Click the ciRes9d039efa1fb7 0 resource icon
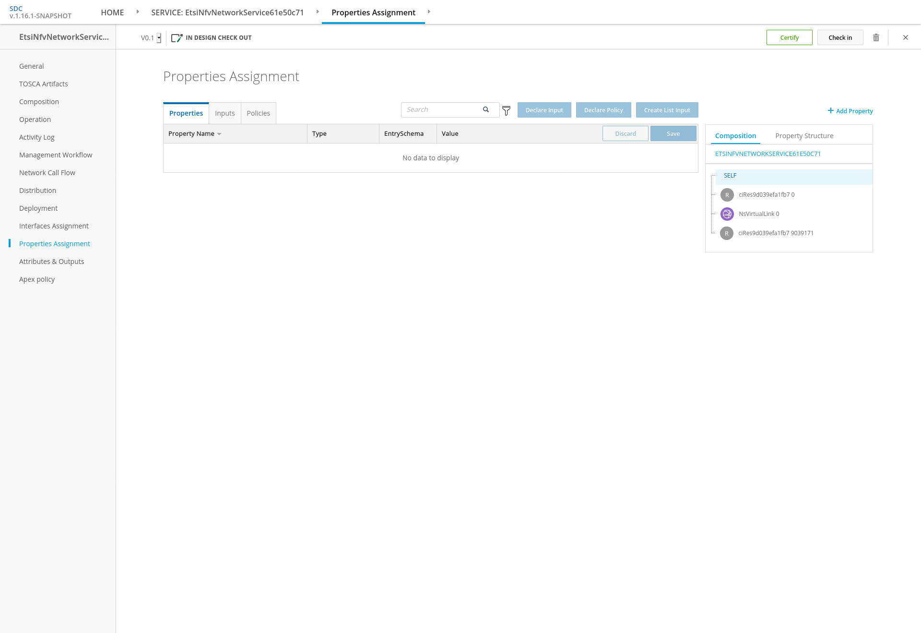Viewport: 921px width, 633px height. (x=727, y=195)
